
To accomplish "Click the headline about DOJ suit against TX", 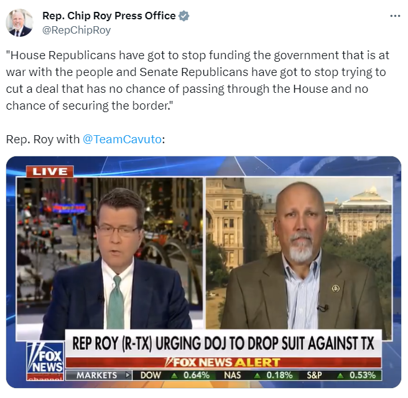I will click(x=223, y=343).
